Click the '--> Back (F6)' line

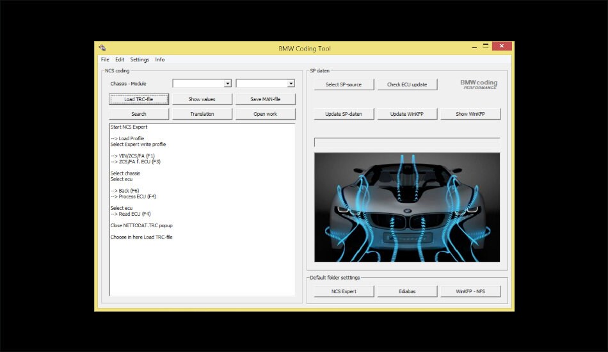coord(124,191)
